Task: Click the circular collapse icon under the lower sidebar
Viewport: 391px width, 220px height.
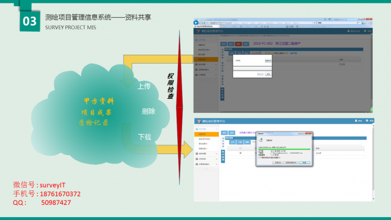Action: click(x=206, y=169)
